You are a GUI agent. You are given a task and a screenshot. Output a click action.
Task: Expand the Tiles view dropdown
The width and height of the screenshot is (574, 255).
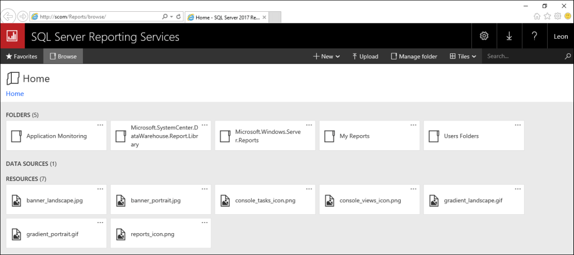coord(462,57)
